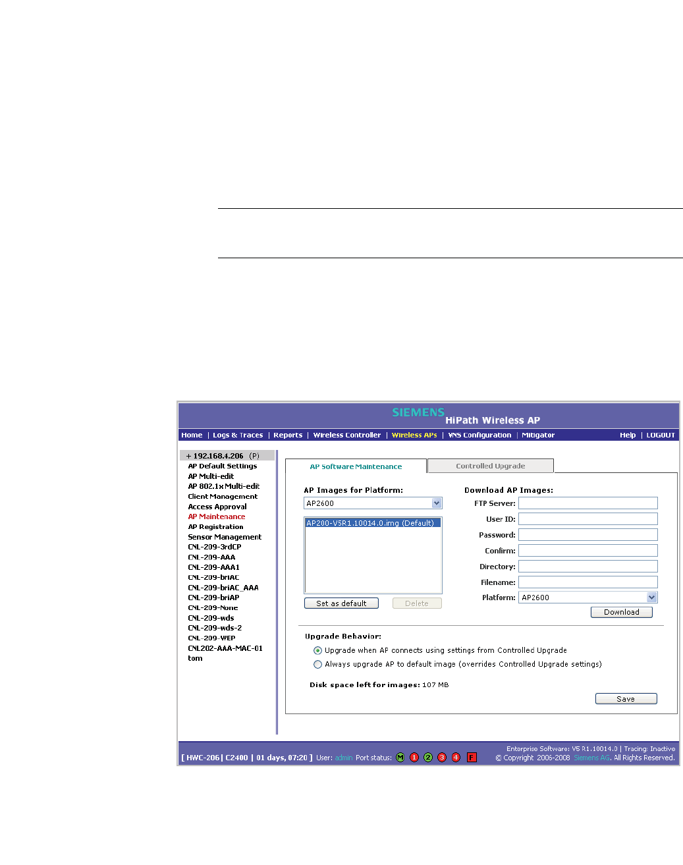Focus the Directory field
The width and height of the screenshot is (683, 865).
tap(588, 567)
